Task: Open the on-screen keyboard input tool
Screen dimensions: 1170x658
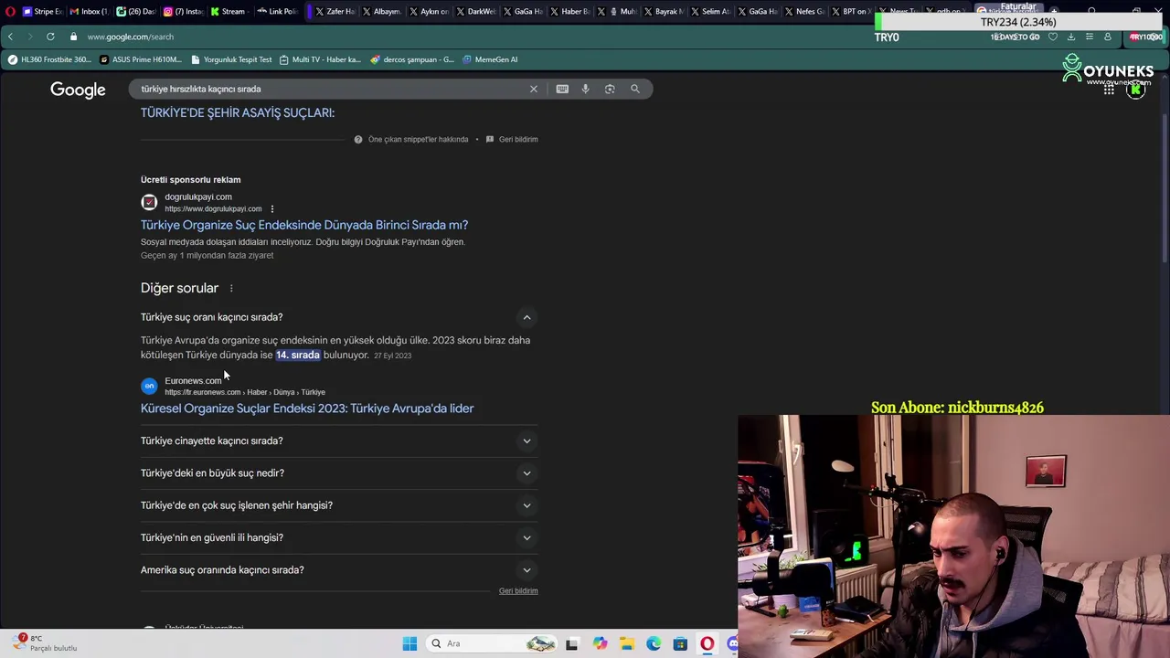Action: [x=562, y=89]
